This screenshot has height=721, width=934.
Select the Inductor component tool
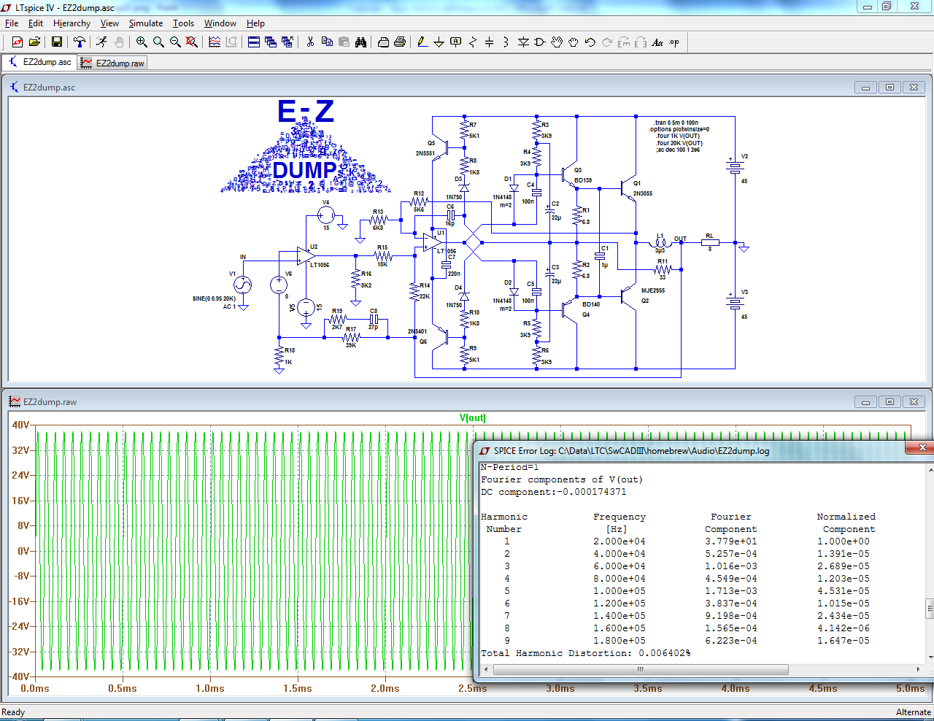tap(506, 42)
